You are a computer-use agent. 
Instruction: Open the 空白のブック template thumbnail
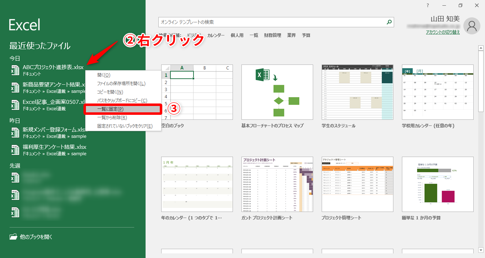pos(197,92)
